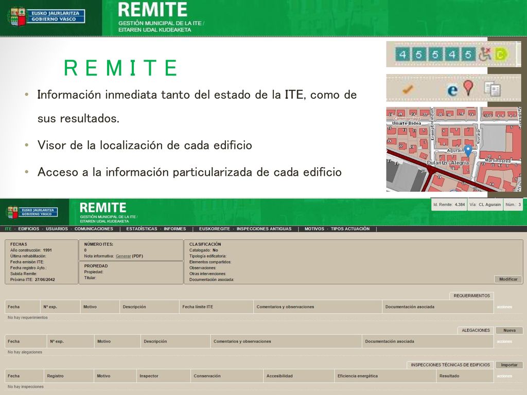Select INSPECCIONES TÉCNICAS DE EDIFICIOS tab label
The width and height of the screenshot is (527, 395).
click(450, 365)
